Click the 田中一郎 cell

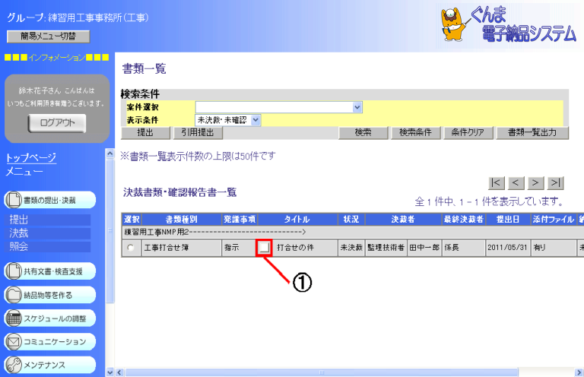tap(424, 248)
